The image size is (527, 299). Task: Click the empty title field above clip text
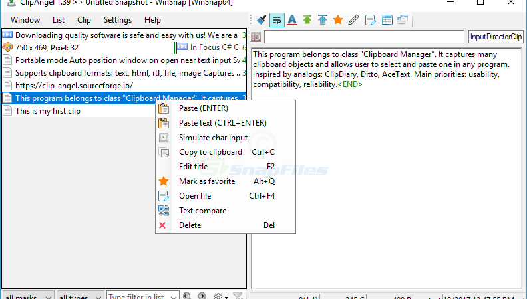[364, 37]
